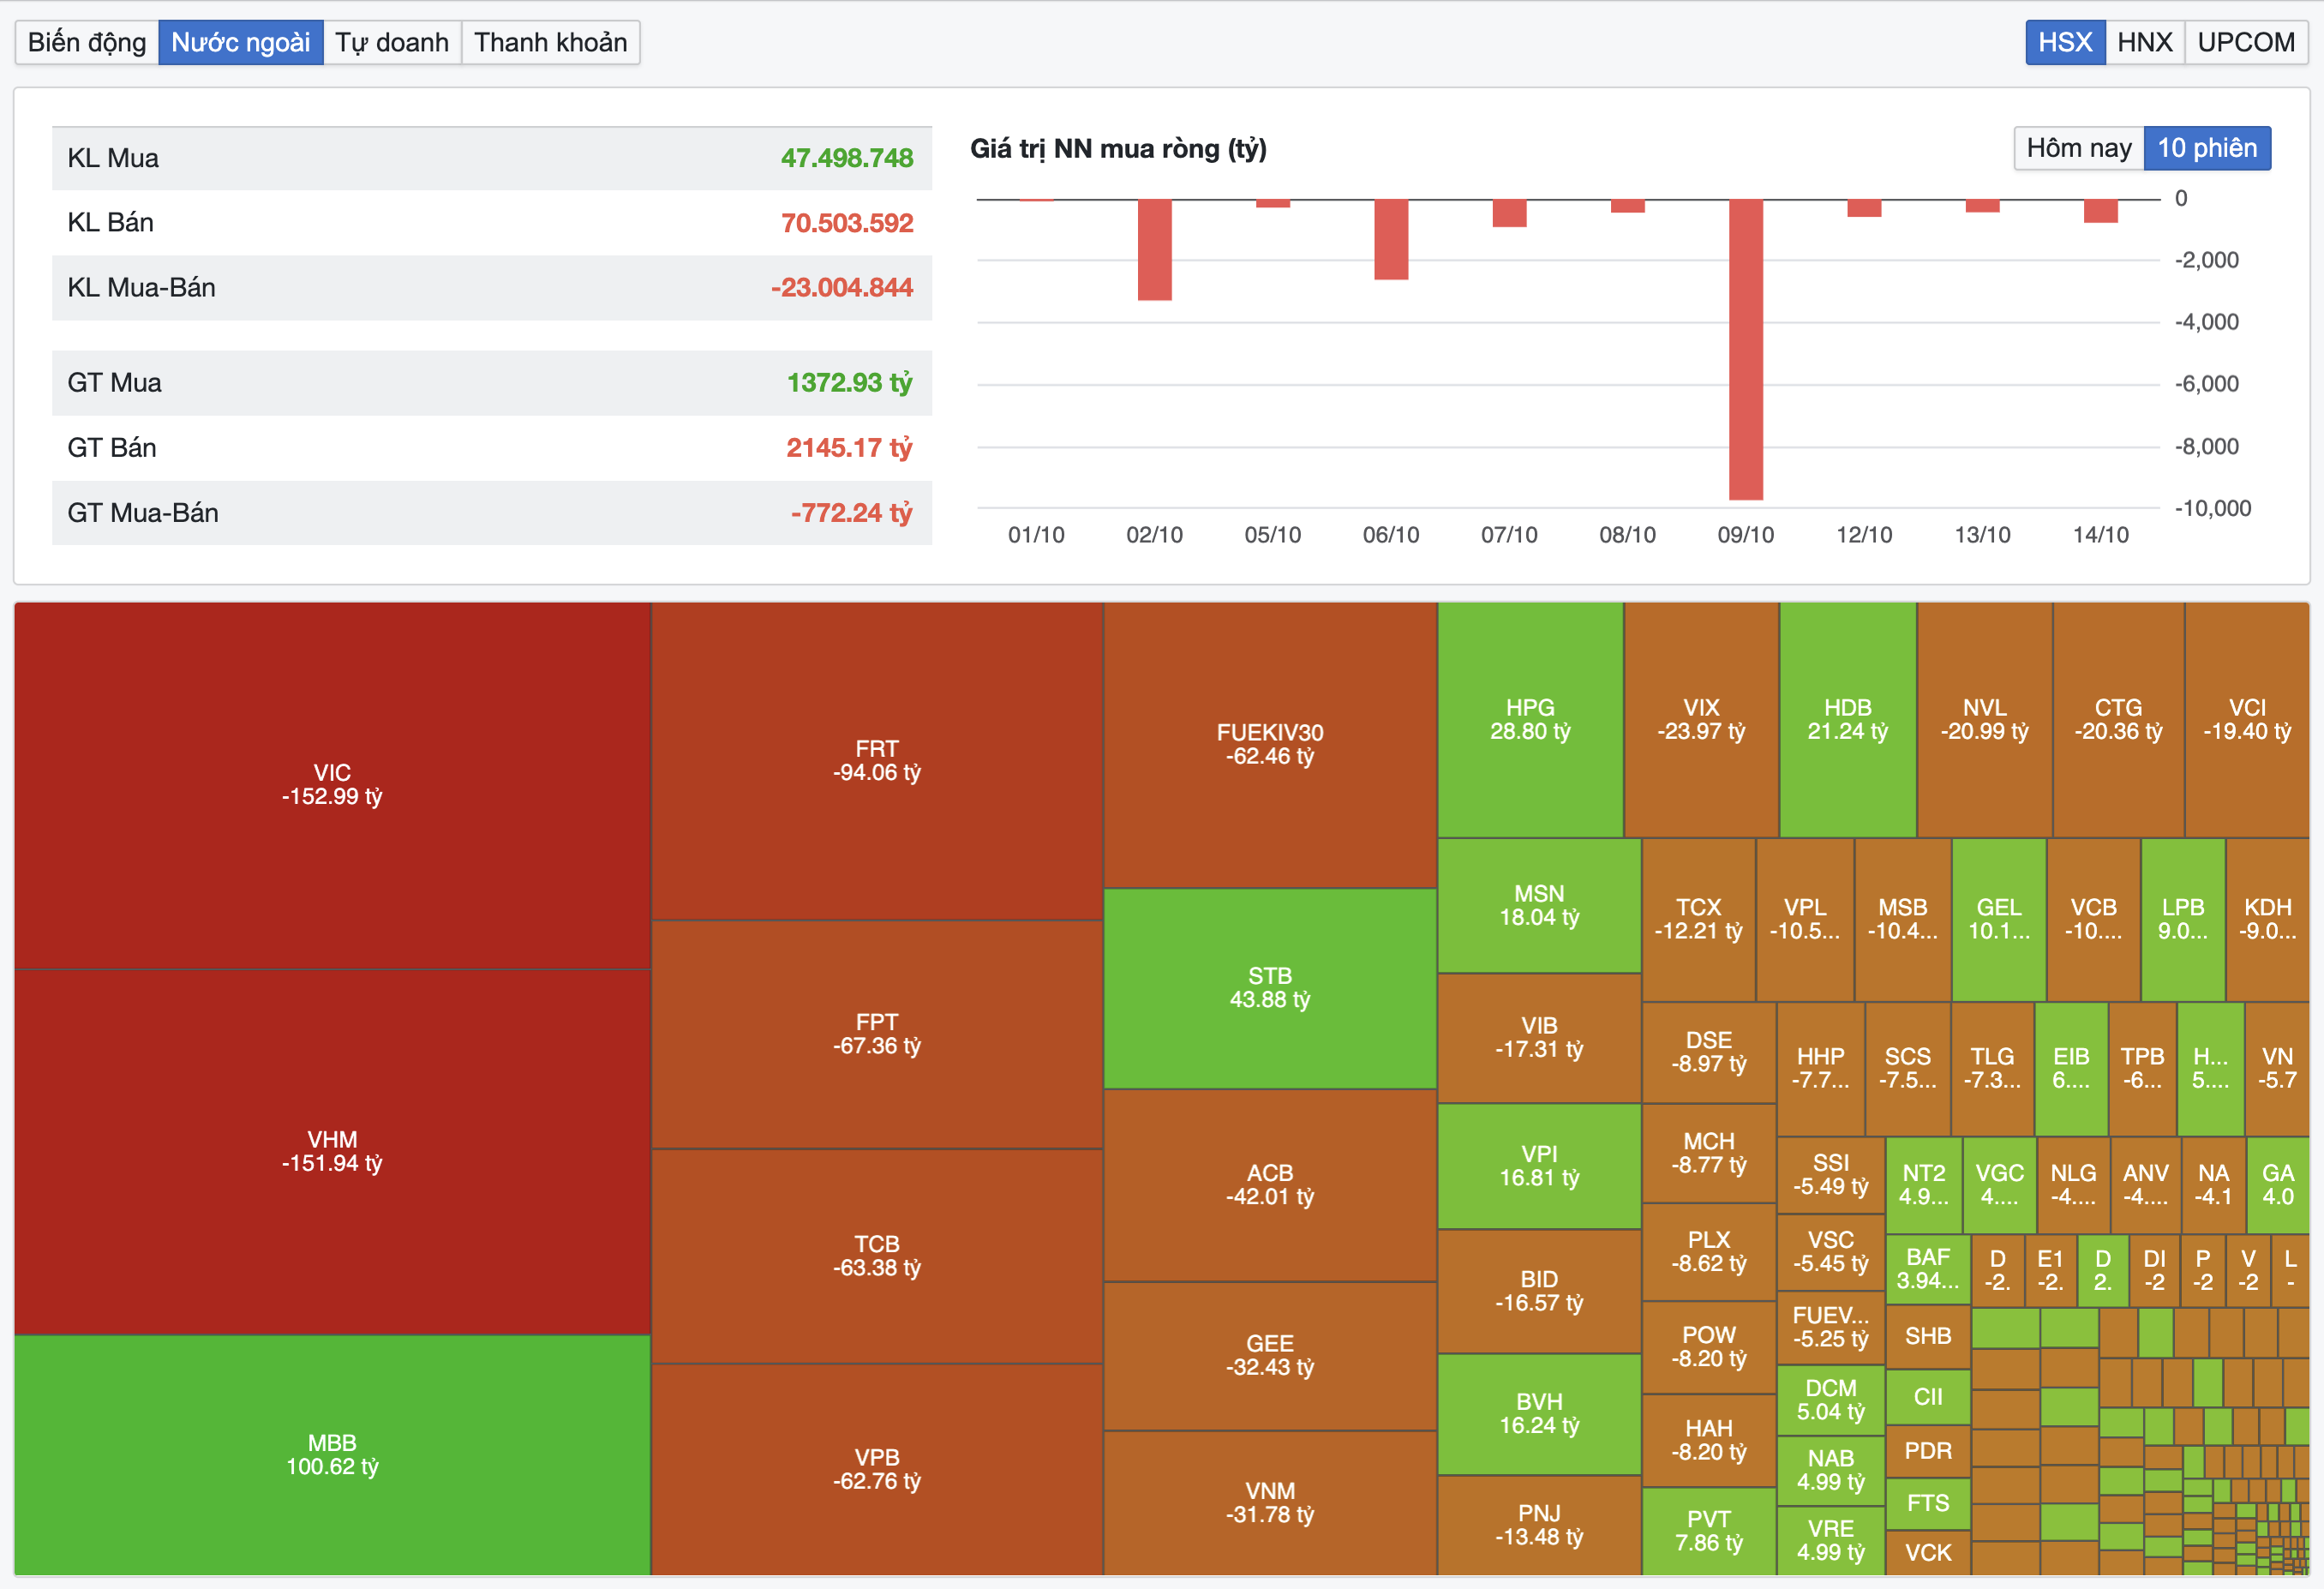2324x1589 pixels.
Task: Select the VCI -19.40 tỷ tile
Action: pos(2247,719)
